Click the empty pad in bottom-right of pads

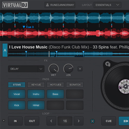click(75, 105)
